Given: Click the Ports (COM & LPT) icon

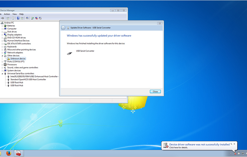Looking at the screenshot, I should [5, 61].
